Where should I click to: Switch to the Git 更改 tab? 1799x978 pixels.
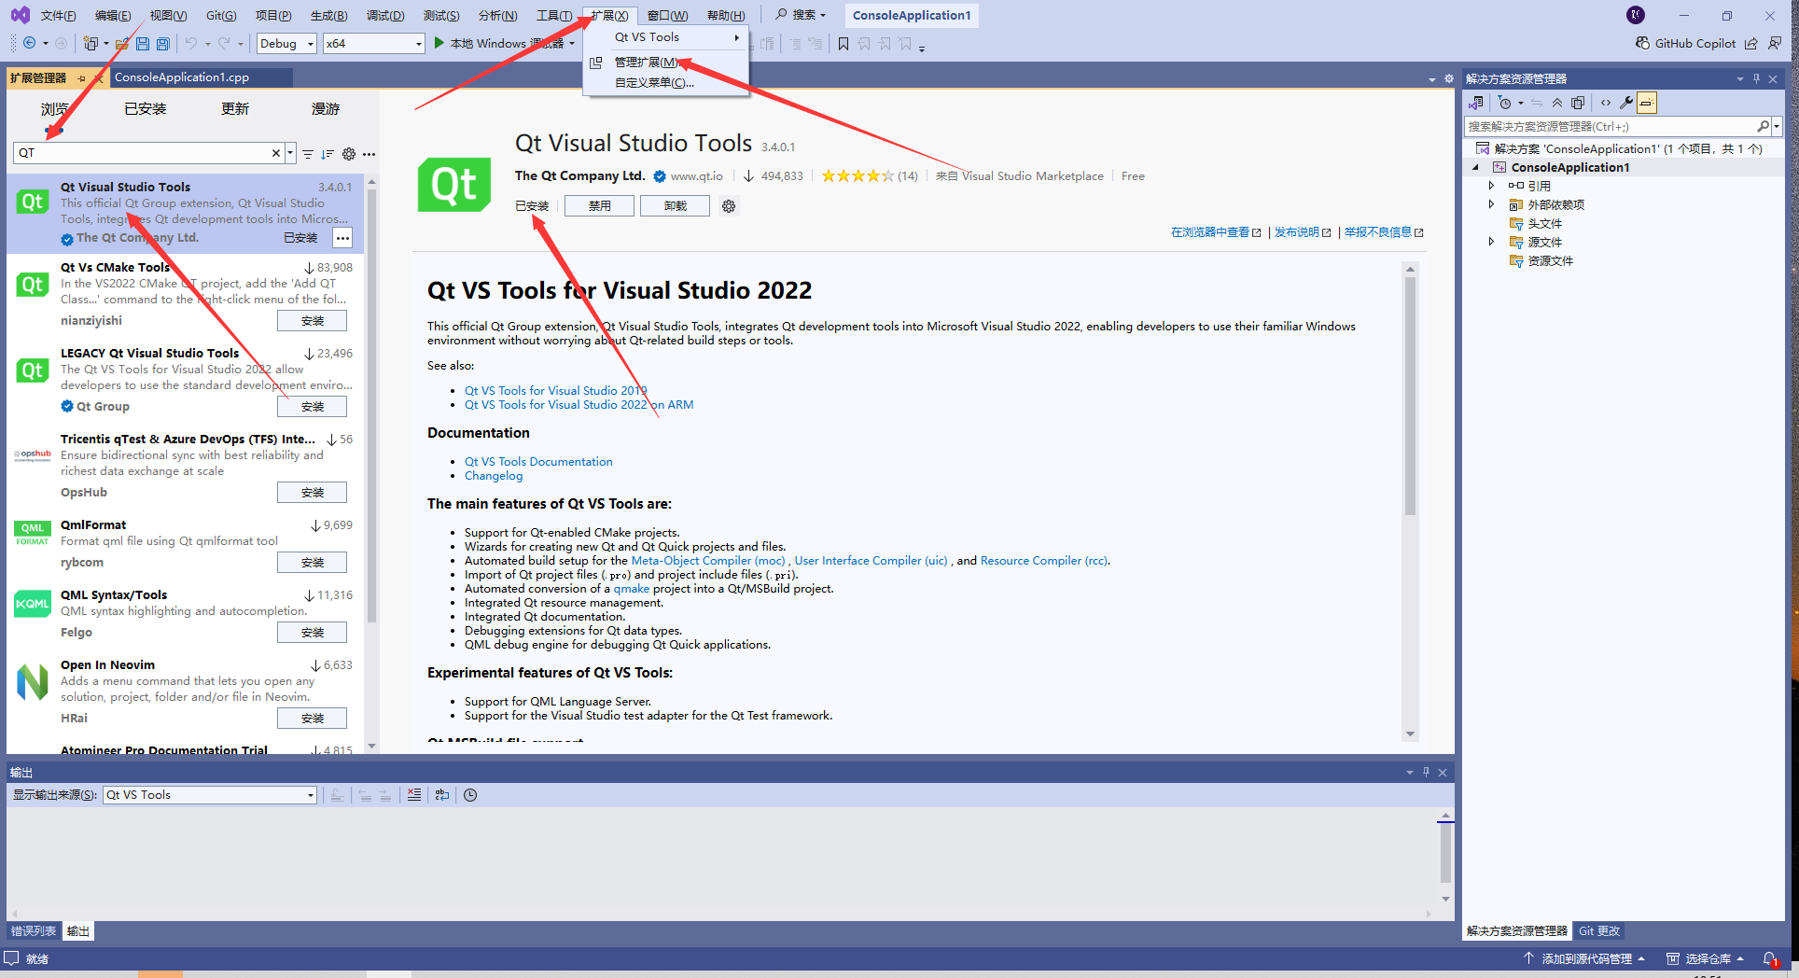point(1598,931)
